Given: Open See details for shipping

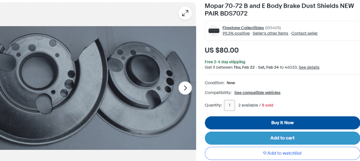Looking at the screenshot, I should click(309, 67).
